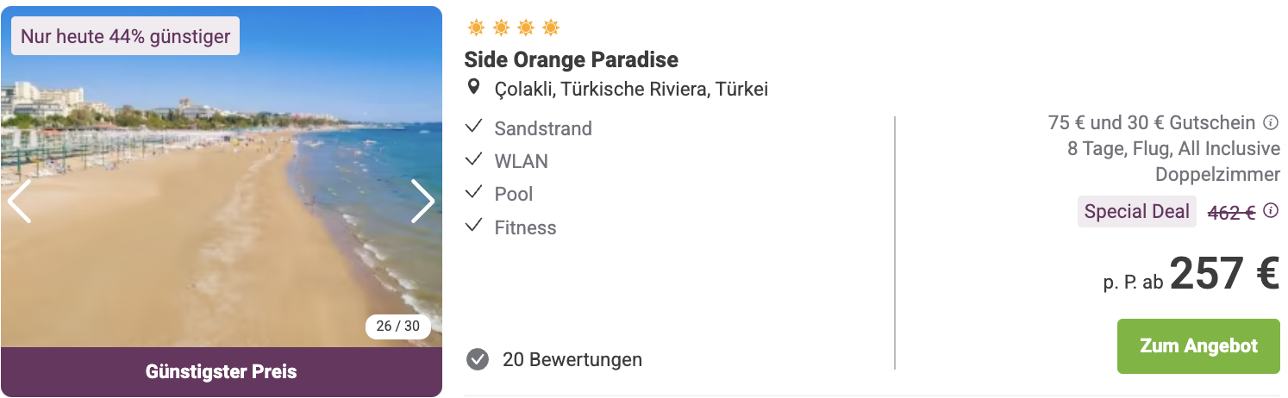The image size is (1288, 398).
Task: Click the Çolakli, Türkische Riviera location link
Action: 631,89
